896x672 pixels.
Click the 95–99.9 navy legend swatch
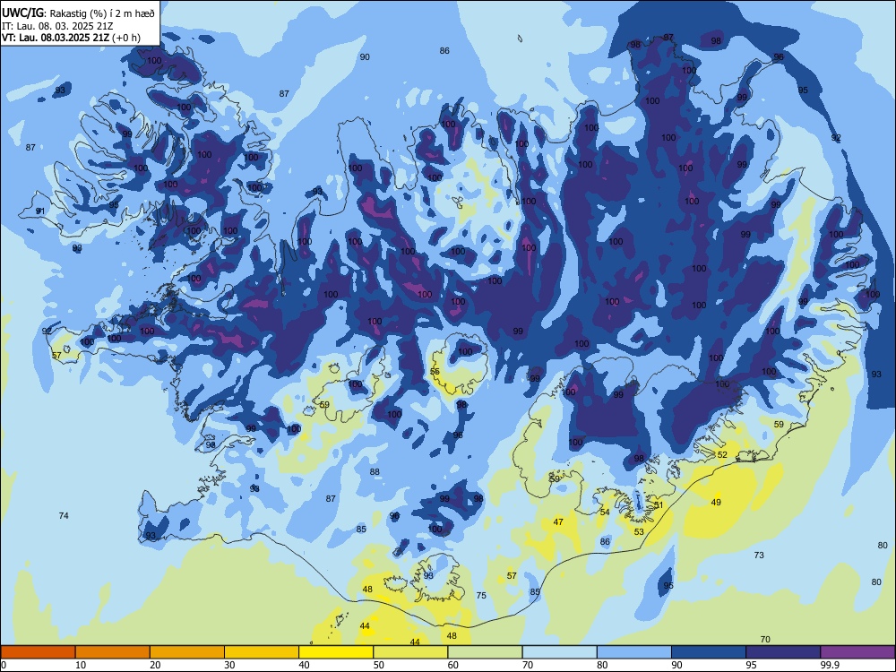pos(783,652)
